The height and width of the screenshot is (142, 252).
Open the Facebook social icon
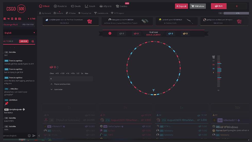[5, 19]
